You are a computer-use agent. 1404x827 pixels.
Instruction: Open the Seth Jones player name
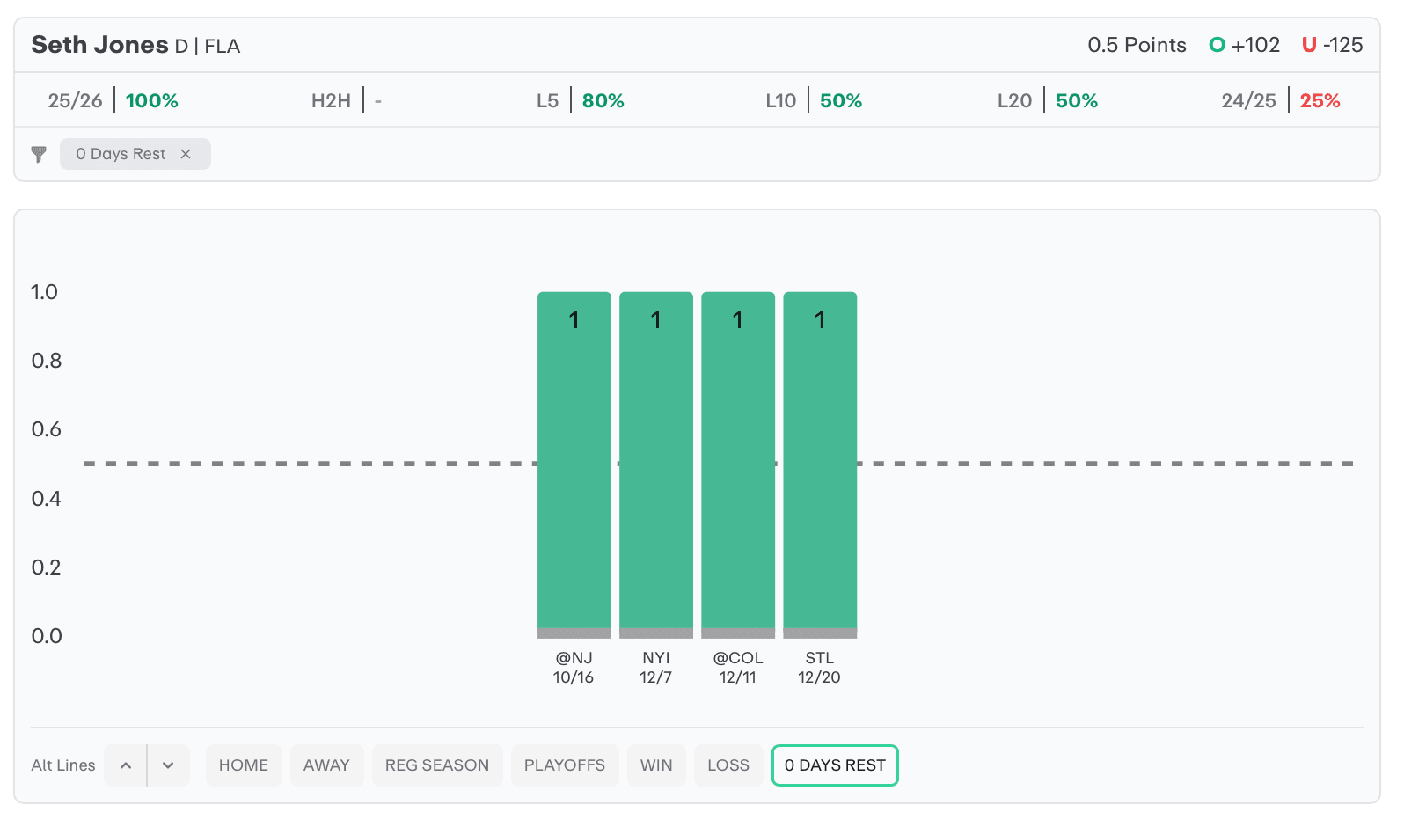click(99, 45)
